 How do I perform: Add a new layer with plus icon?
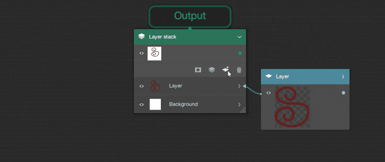tap(225, 69)
